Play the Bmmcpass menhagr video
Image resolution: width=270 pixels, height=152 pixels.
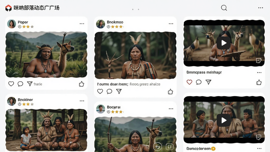coord(224,43)
